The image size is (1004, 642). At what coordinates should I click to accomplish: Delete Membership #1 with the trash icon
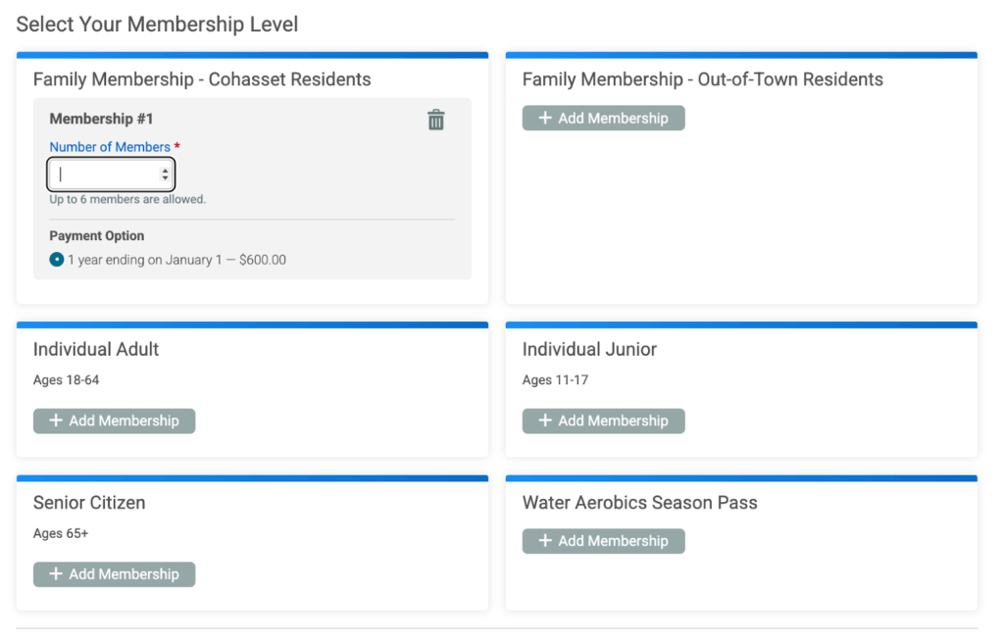[x=436, y=120]
